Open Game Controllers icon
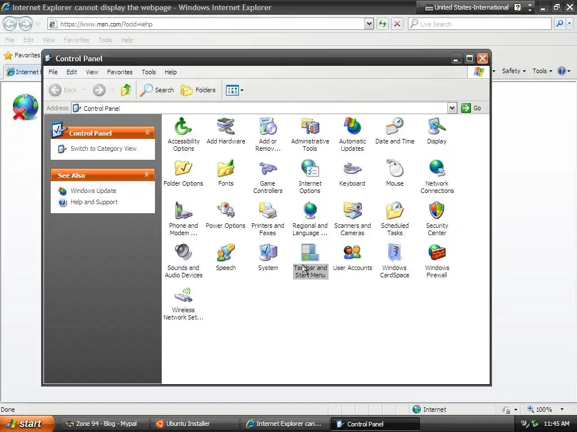 point(268,177)
